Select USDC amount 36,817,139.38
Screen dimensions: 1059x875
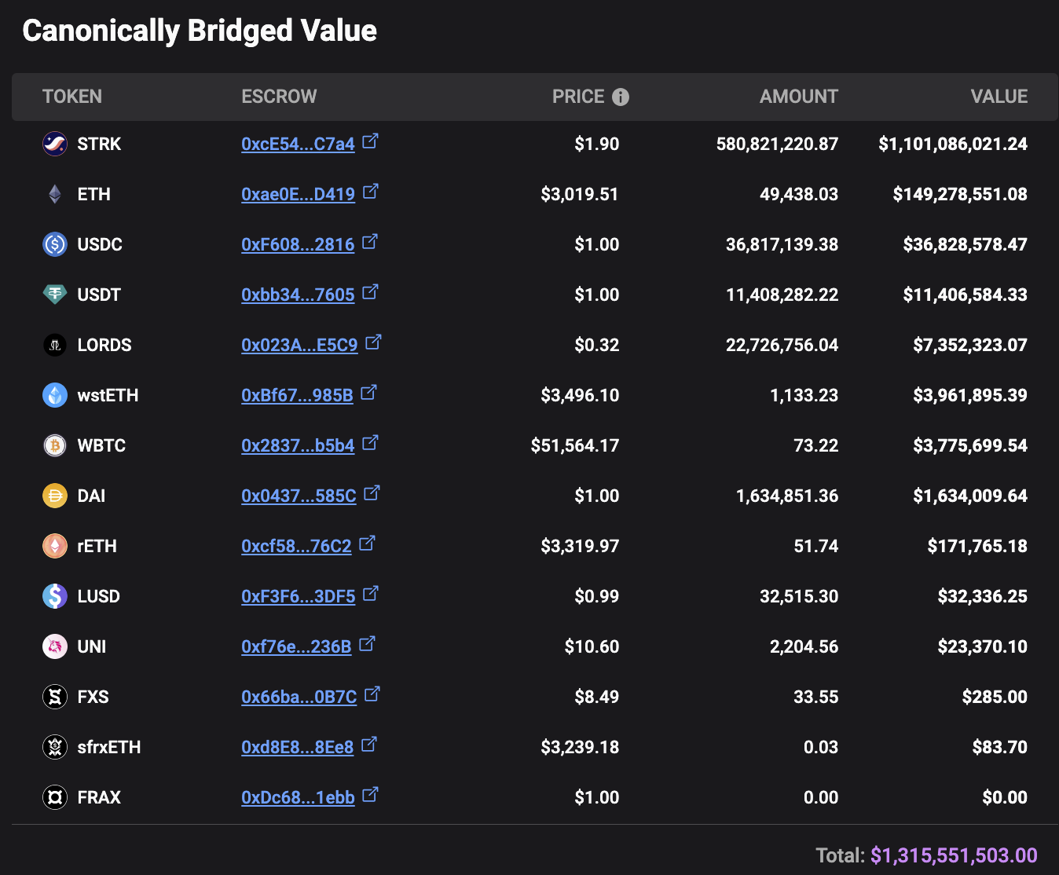point(782,244)
